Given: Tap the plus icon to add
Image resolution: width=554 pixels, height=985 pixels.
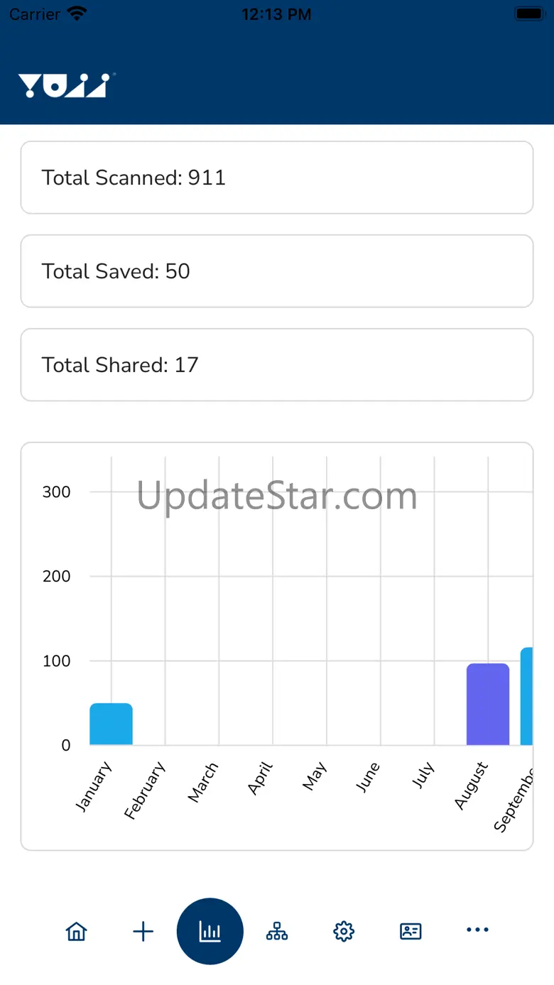Looking at the screenshot, I should 143,931.
